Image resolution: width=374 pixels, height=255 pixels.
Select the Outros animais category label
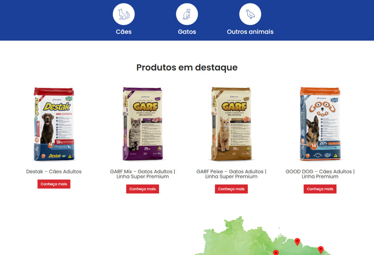250,32
